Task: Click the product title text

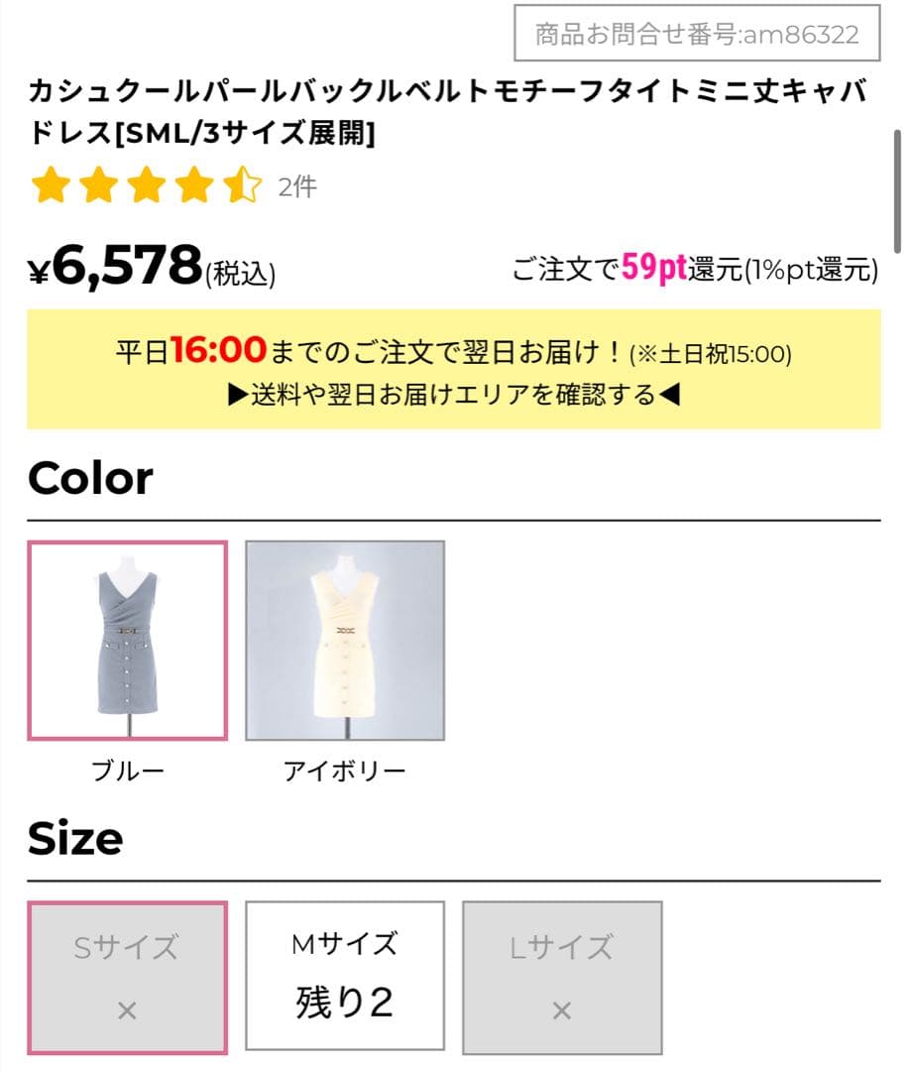Action: point(448,111)
